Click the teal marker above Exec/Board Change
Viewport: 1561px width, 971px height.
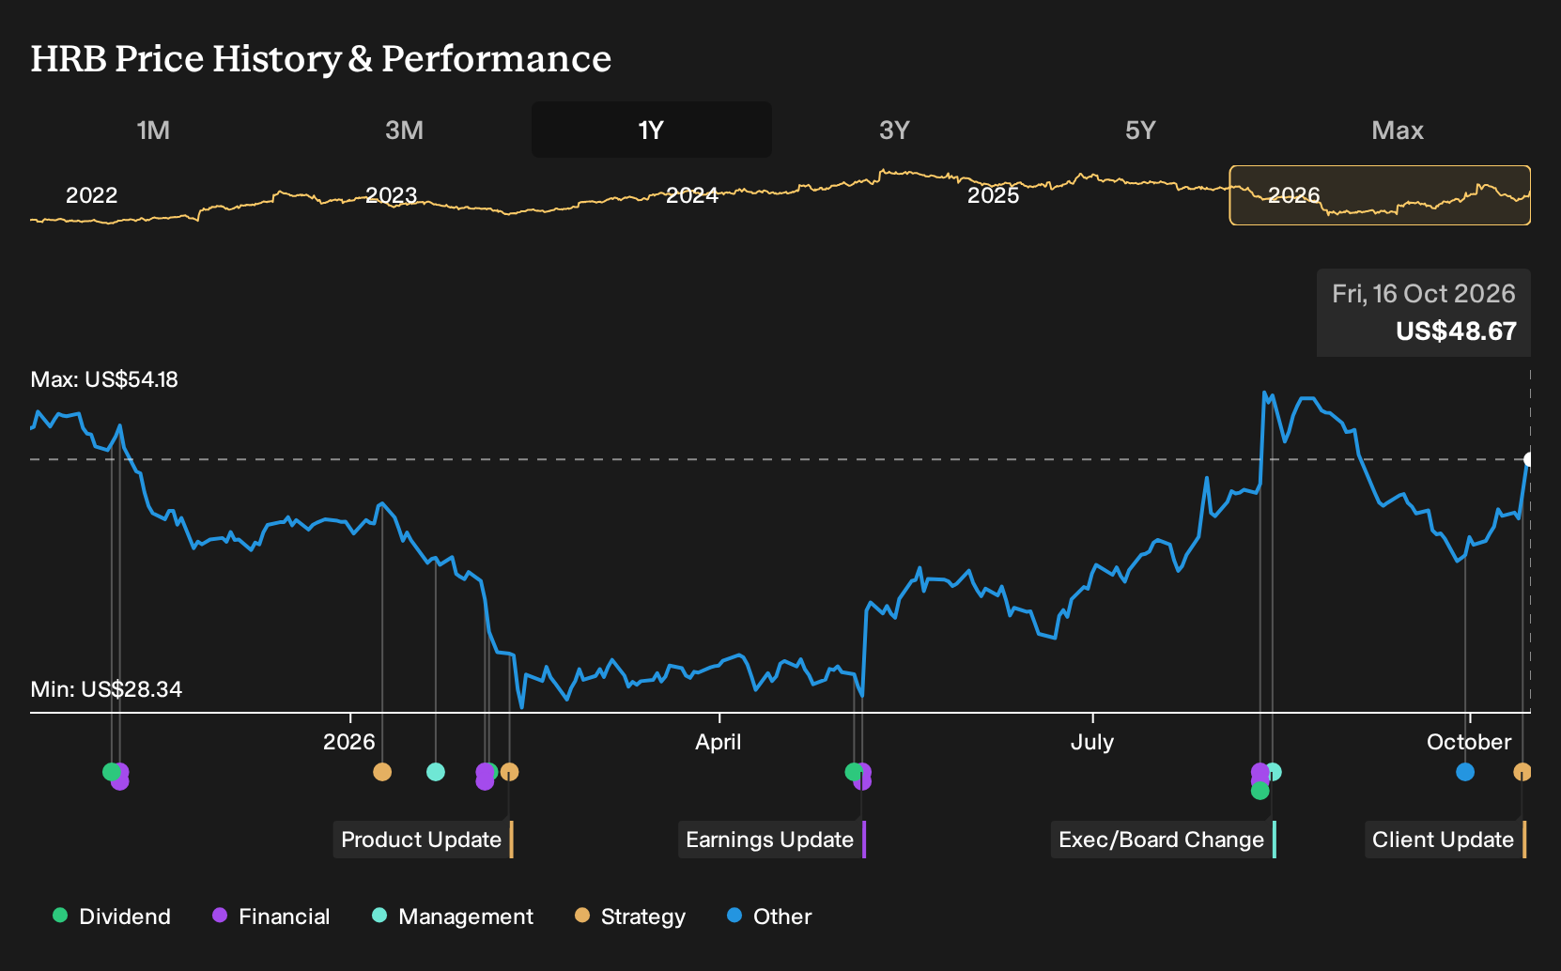pos(1274,772)
